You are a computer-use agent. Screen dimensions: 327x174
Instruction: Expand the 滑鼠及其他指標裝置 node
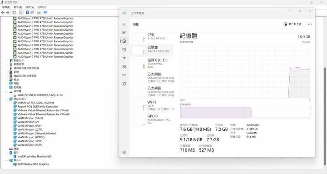coord(7,76)
